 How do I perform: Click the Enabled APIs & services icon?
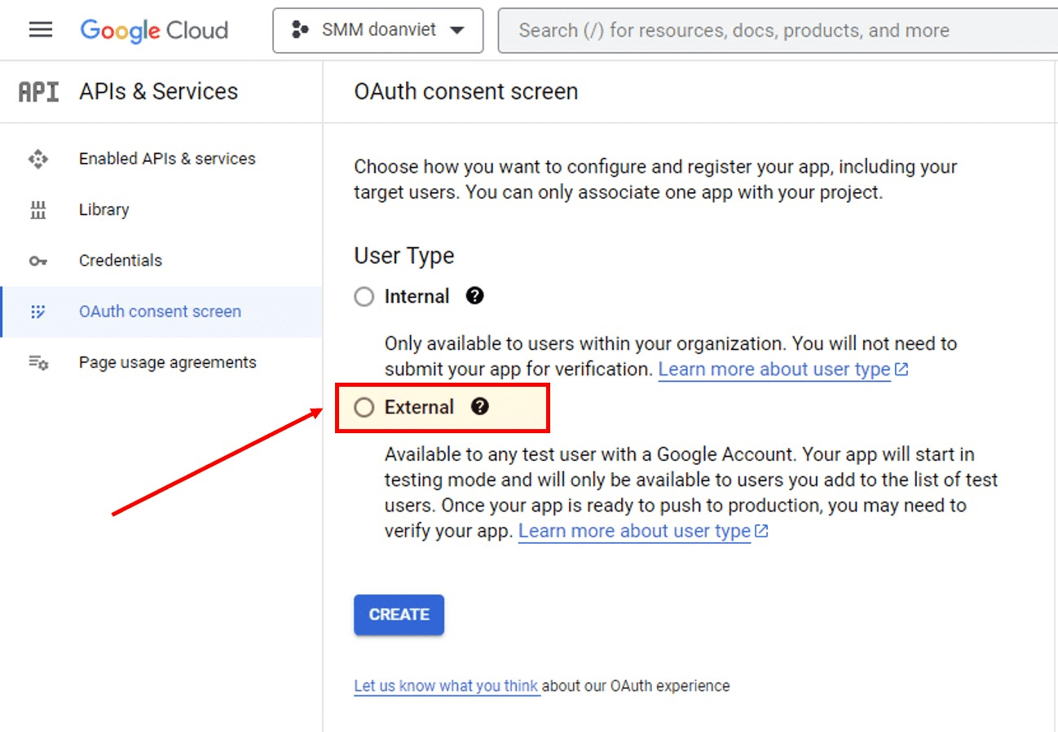[x=38, y=159]
